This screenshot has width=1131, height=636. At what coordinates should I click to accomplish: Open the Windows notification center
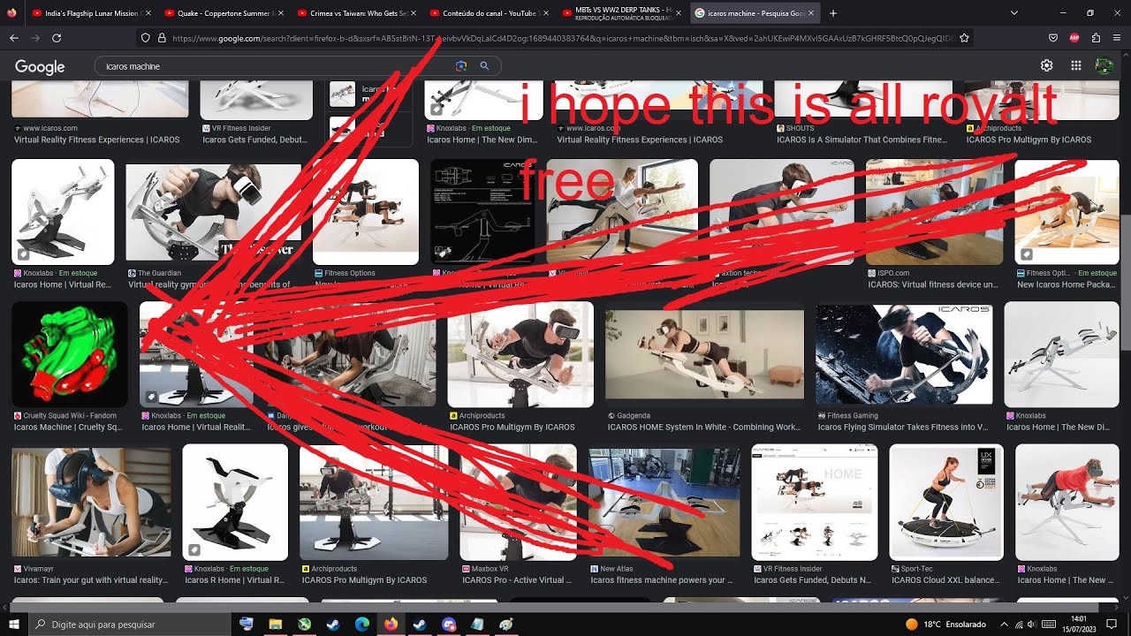pyautogui.click(x=1112, y=624)
